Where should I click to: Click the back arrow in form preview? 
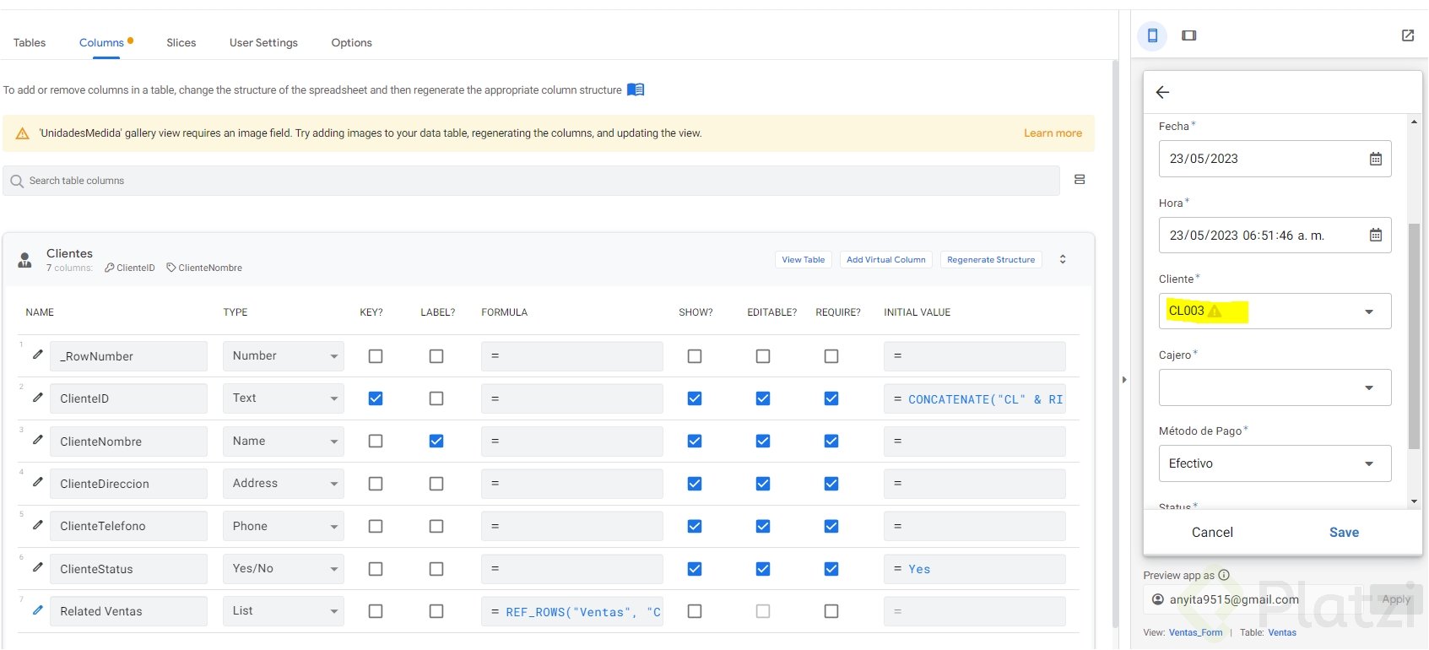1163,92
